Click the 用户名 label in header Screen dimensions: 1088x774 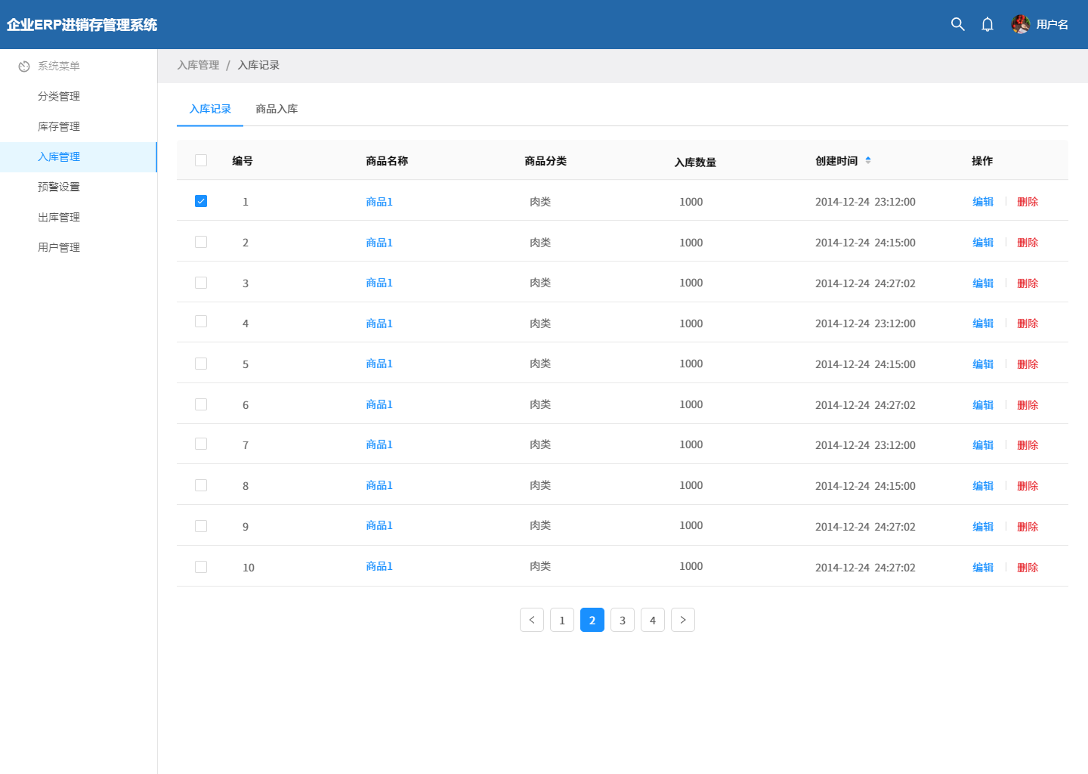tap(1052, 24)
